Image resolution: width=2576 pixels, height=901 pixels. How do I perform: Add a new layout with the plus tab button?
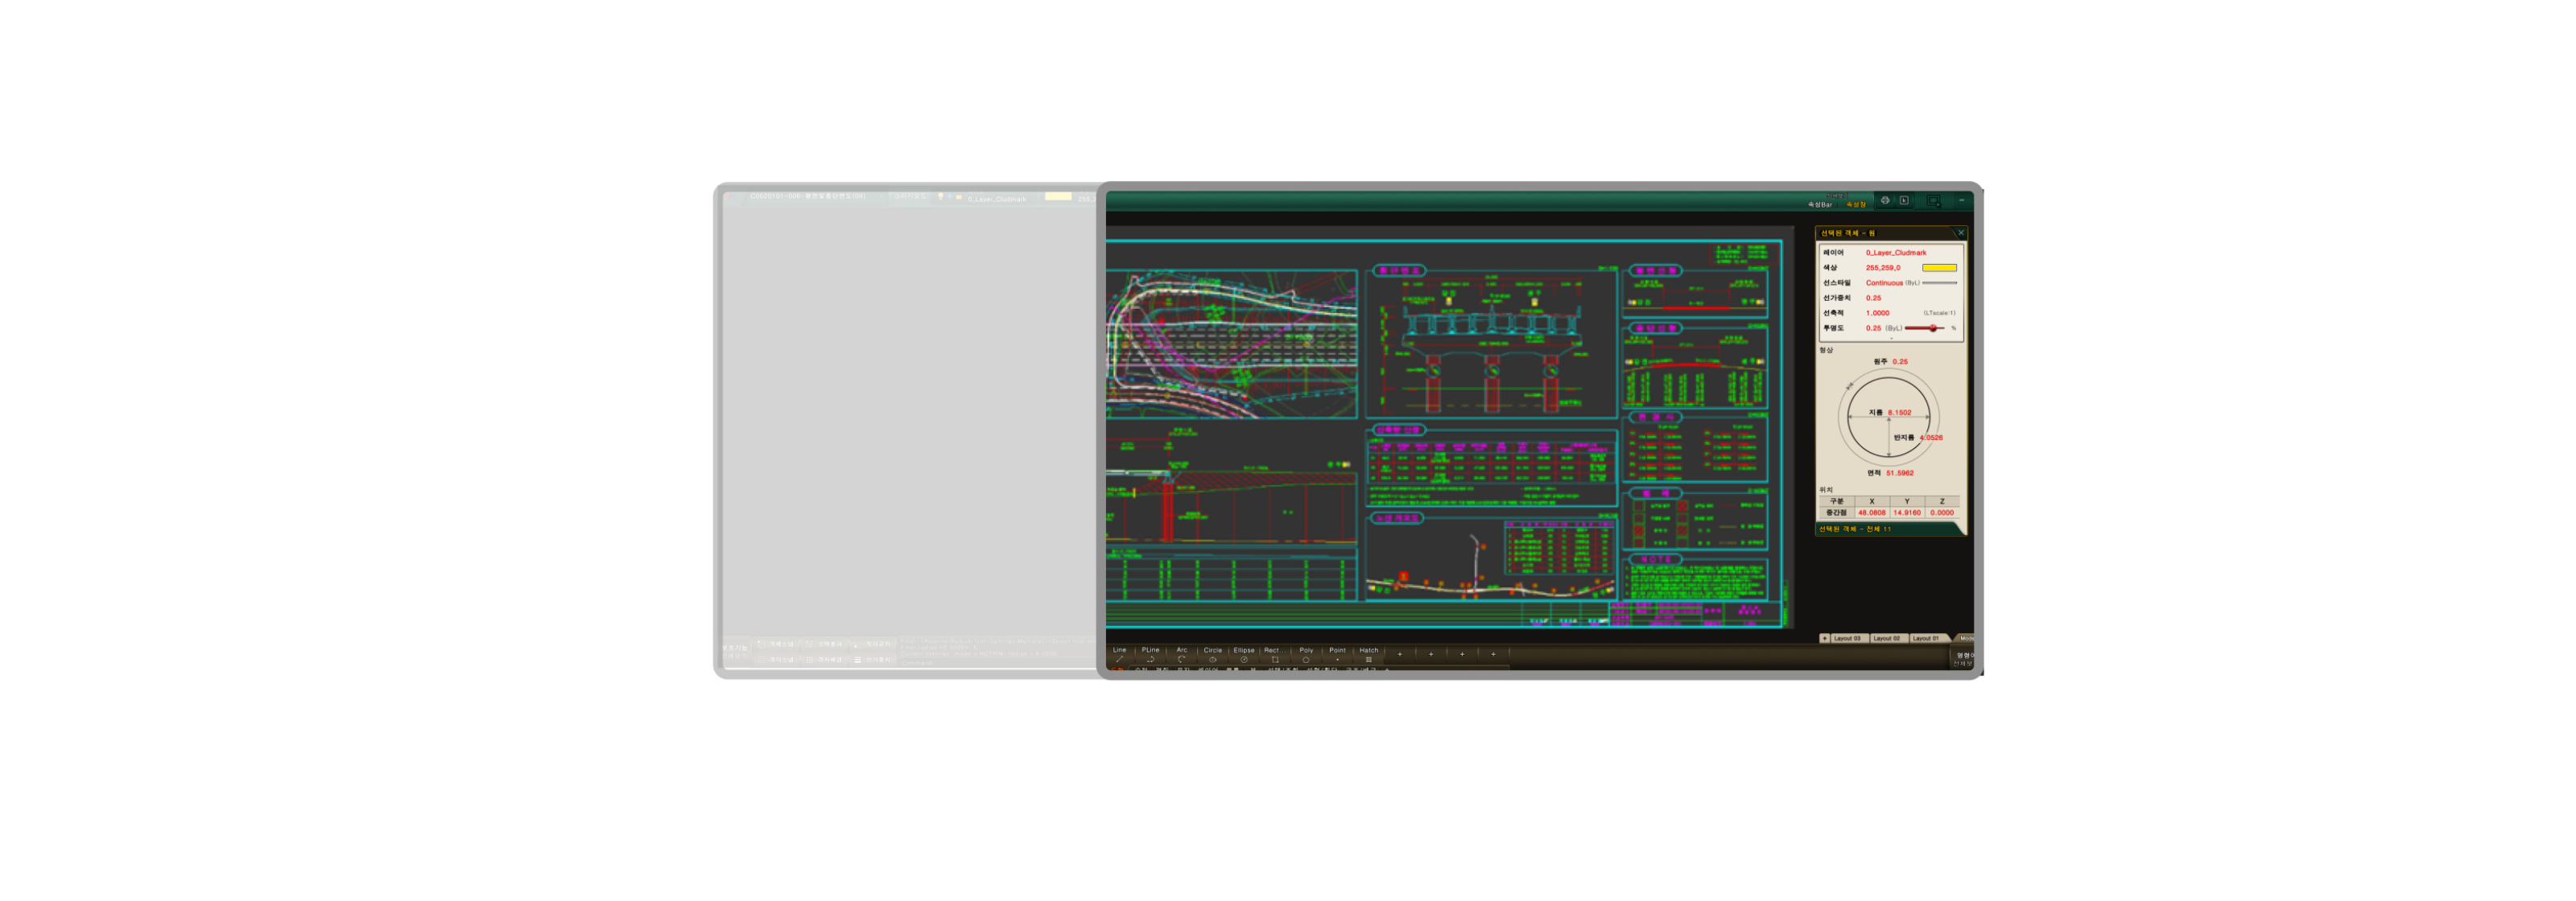(1824, 638)
